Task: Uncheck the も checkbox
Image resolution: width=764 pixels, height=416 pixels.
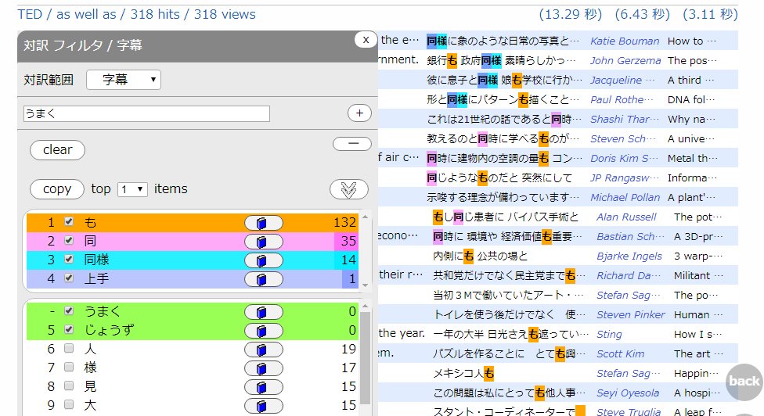Action: pos(69,223)
